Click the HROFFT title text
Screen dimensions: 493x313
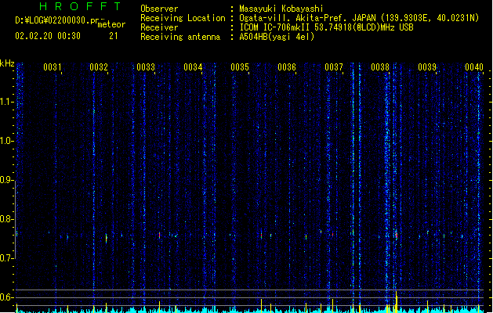click(80, 6)
